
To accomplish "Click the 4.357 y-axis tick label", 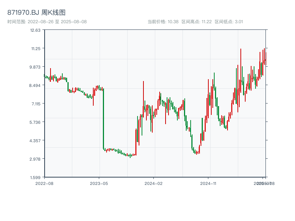I will click(35, 141).
